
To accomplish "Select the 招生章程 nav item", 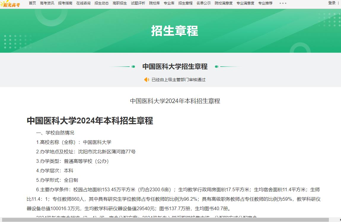I will (185, 3).
